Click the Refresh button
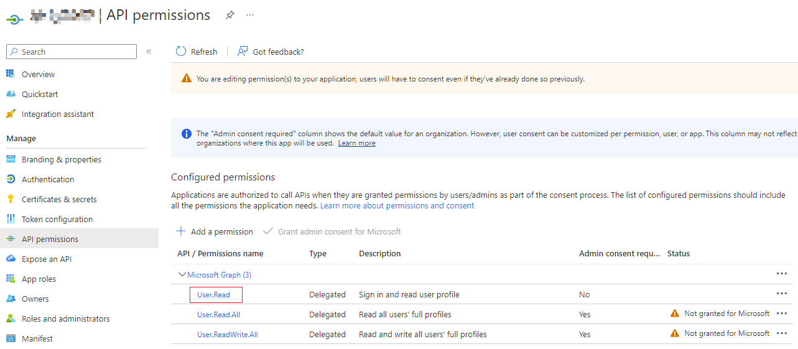Image resolution: width=798 pixels, height=349 pixels. click(197, 52)
